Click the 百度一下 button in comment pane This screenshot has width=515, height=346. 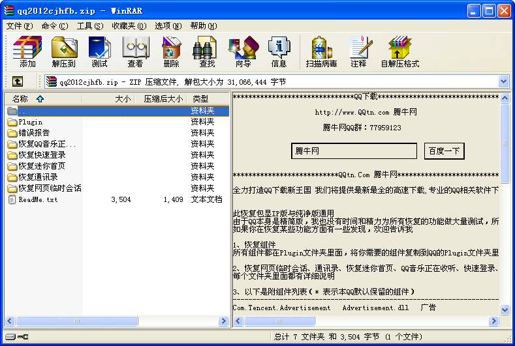(444, 151)
